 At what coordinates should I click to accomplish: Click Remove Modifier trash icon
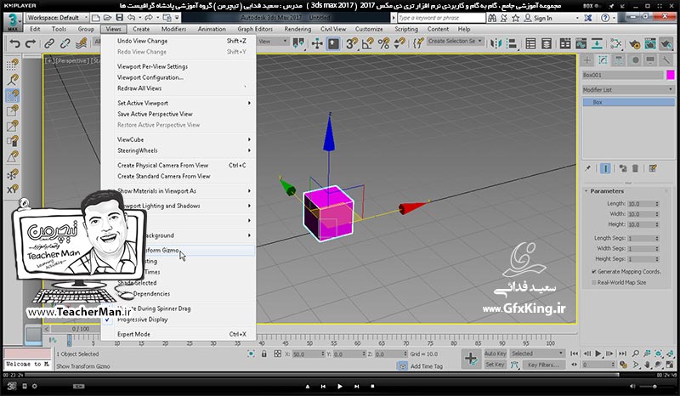pyautogui.click(x=635, y=168)
